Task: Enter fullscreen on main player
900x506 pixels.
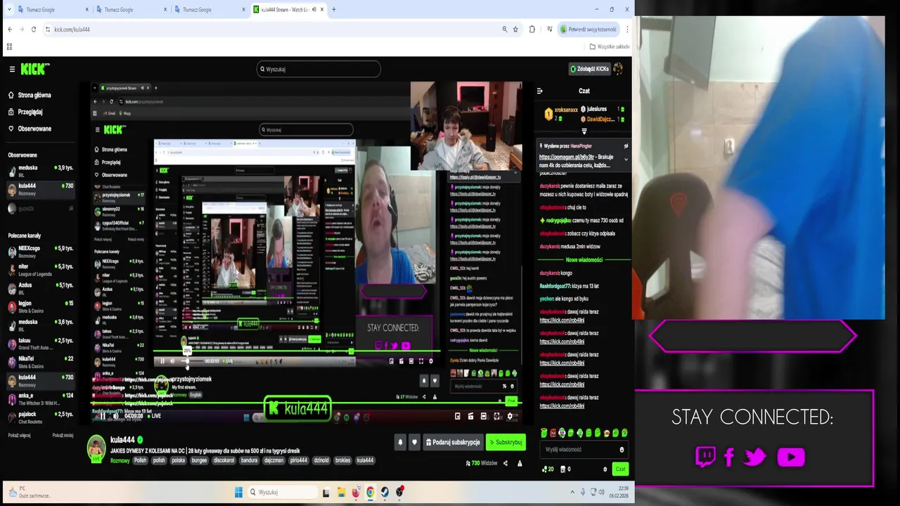Action: 496,416
